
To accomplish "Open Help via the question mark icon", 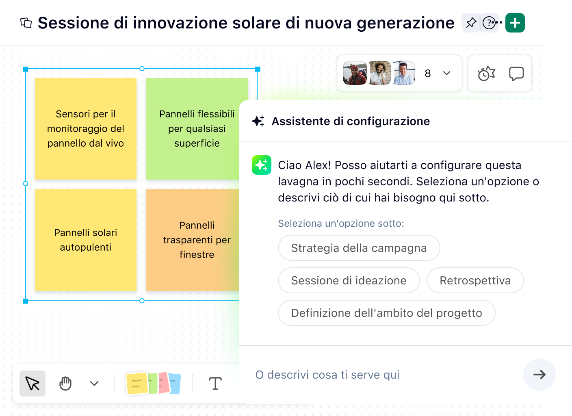I will pos(489,23).
